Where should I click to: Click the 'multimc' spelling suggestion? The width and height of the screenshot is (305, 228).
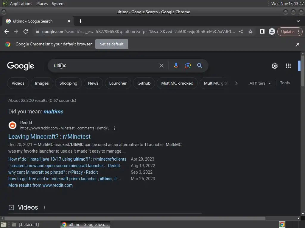(53, 112)
